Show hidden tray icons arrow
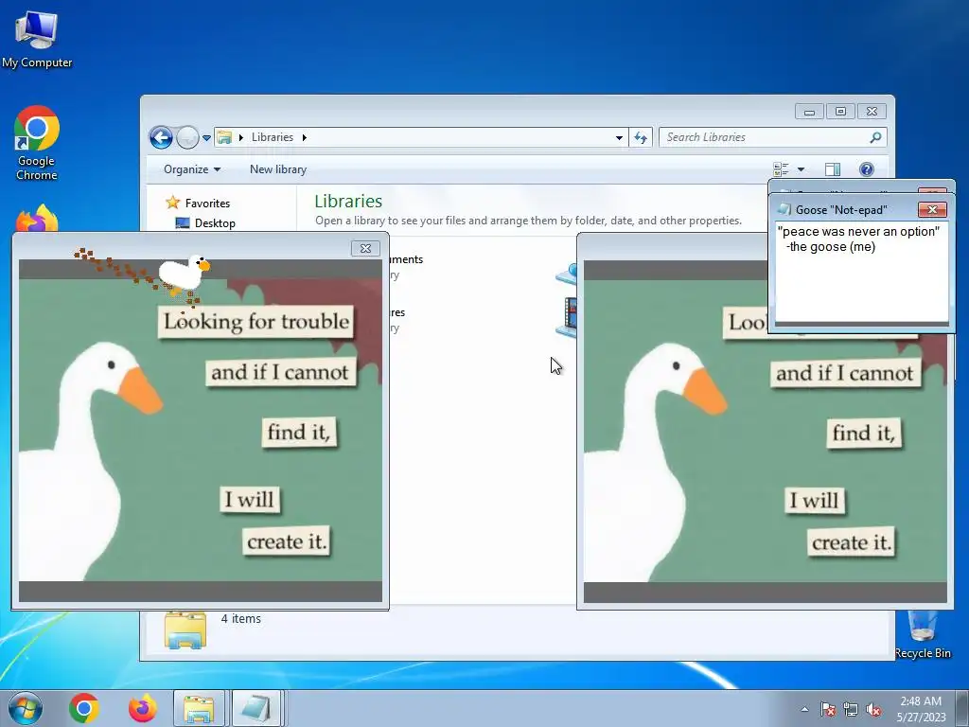 [804, 709]
